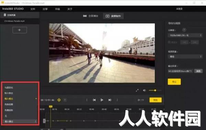Click the 00:24 mark on the timeline ruler

coord(67,109)
